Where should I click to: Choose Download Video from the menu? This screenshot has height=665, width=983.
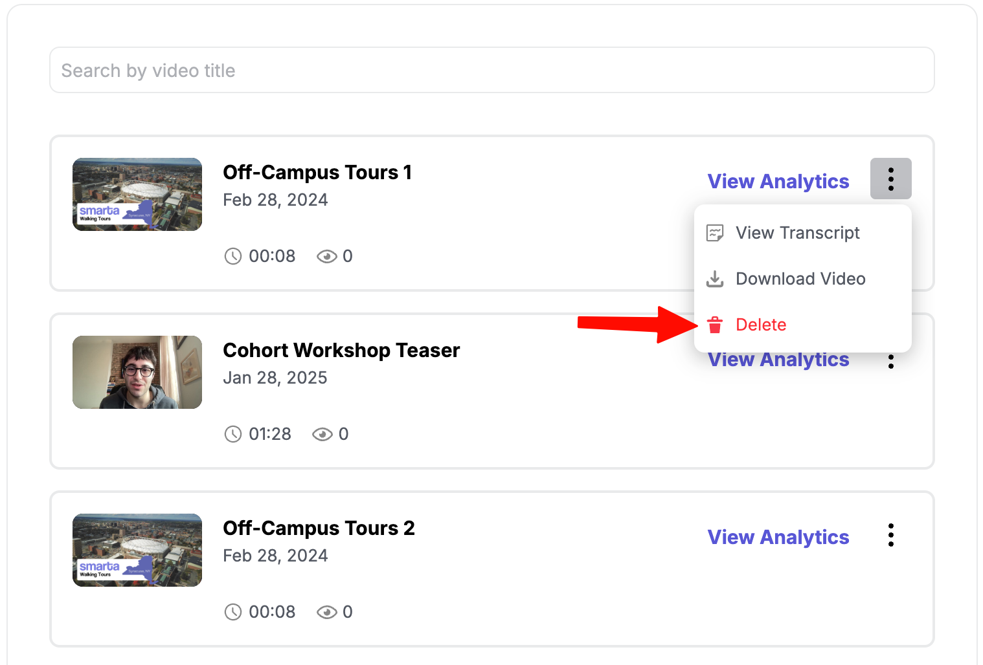coord(800,279)
